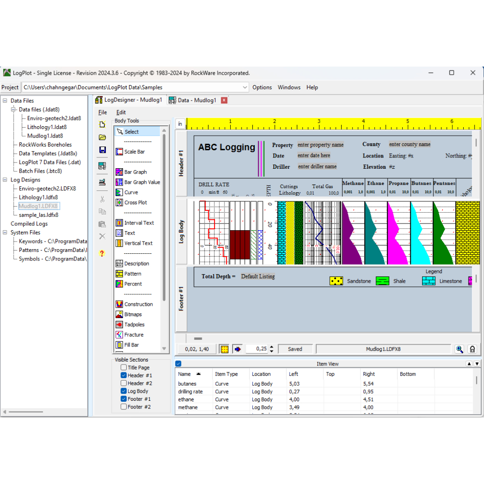
Task: Click the save design floppy icon
Action: (x=102, y=150)
